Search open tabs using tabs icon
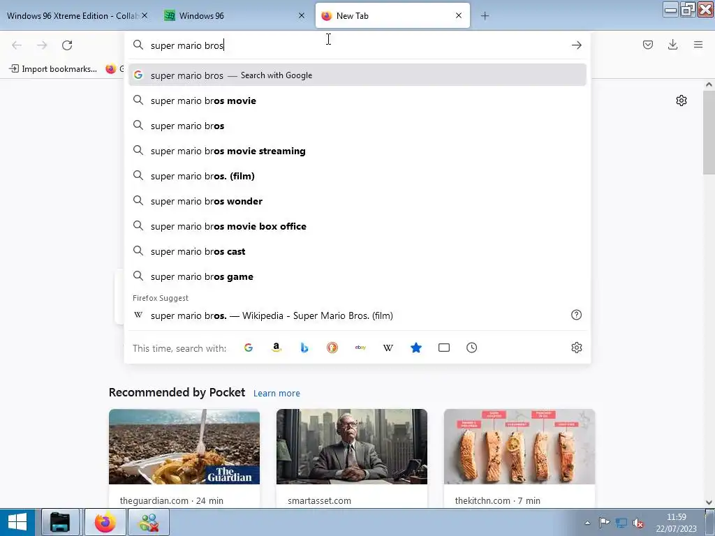The width and height of the screenshot is (715, 536). (x=444, y=348)
